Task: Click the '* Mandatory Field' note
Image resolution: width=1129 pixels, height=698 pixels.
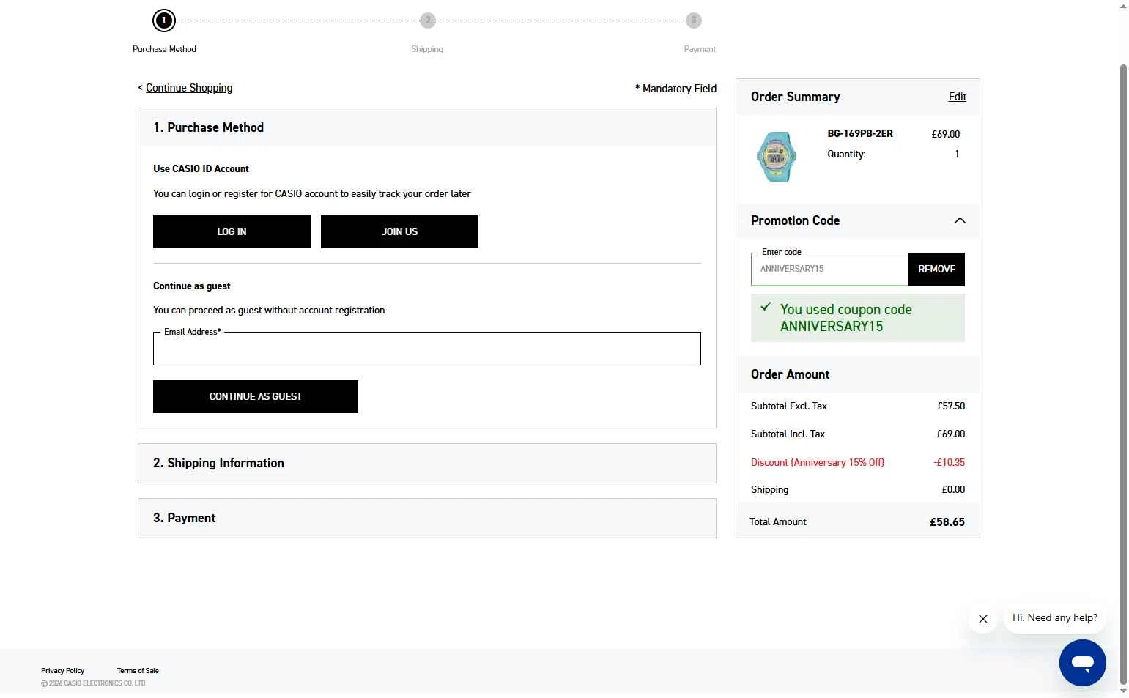Action: (675, 89)
